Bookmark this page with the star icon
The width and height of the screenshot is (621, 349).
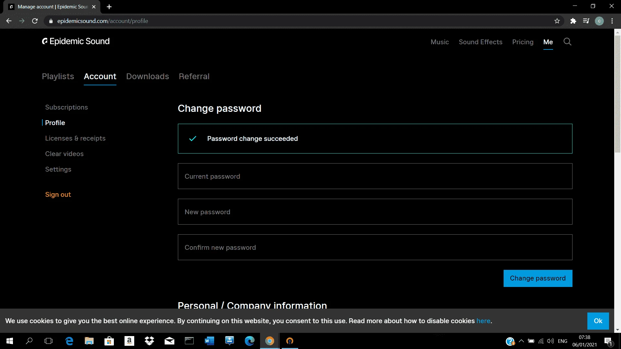[557, 21]
